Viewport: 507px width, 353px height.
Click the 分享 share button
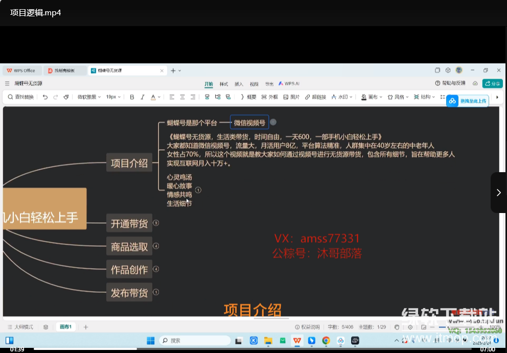tap(493, 83)
